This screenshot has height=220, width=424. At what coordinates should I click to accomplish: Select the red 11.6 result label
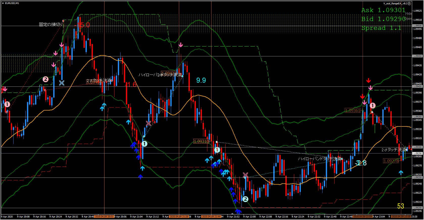[131, 84]
